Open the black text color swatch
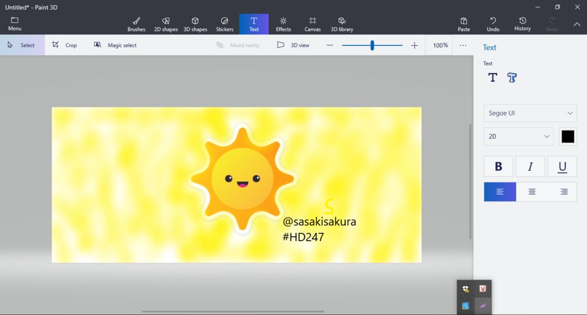The image size is (587, 315). [x=568, y=137]
